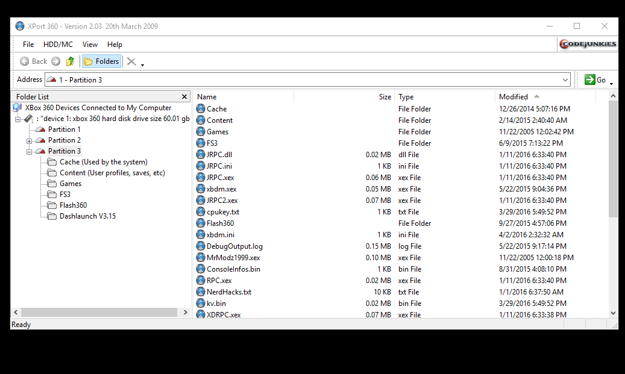625x374 pixels.
Task: Select XBox 360 Devices Connected root node
Action: pyautogui.click(x=98, y=108)
